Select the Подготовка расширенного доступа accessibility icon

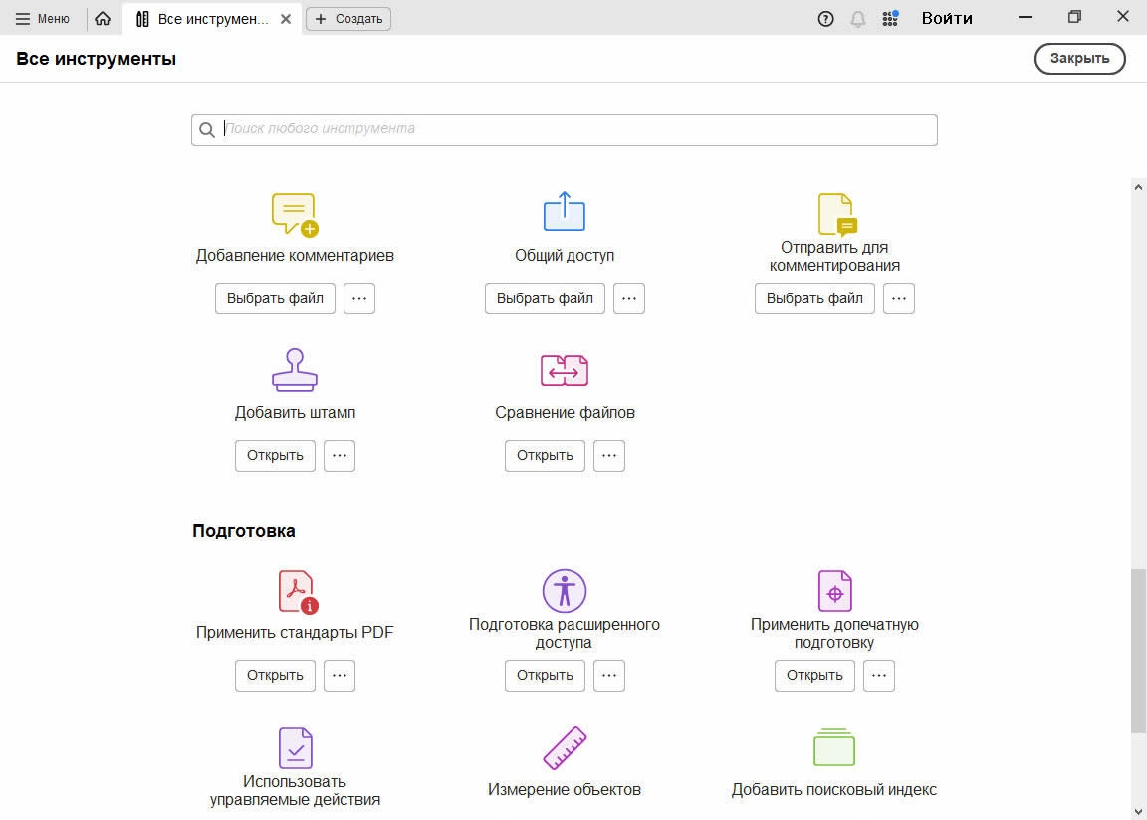pos(564,590)
